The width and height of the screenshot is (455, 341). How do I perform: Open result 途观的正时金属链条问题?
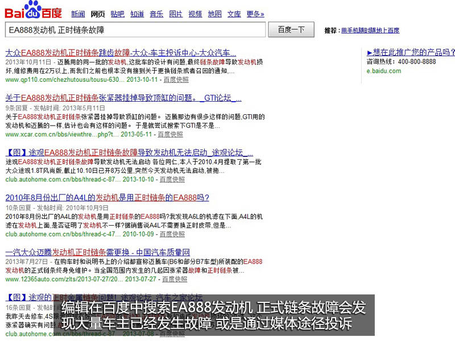104,297
